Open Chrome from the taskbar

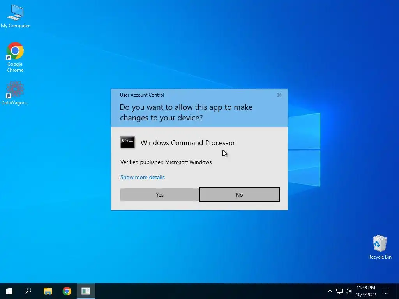(67, 291)
